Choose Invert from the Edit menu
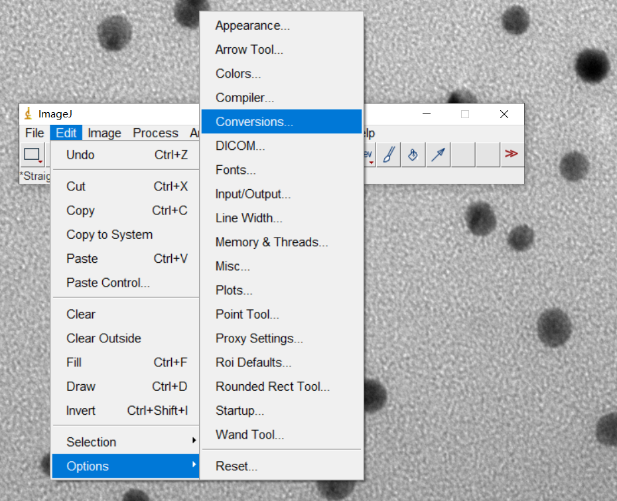Image resolution: width=617 pixels, height=501 pixels. [x=81, y=411]
